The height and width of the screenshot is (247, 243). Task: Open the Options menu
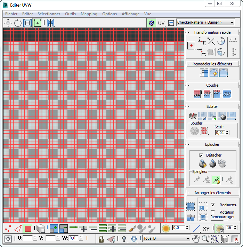(x=110, y=14)
